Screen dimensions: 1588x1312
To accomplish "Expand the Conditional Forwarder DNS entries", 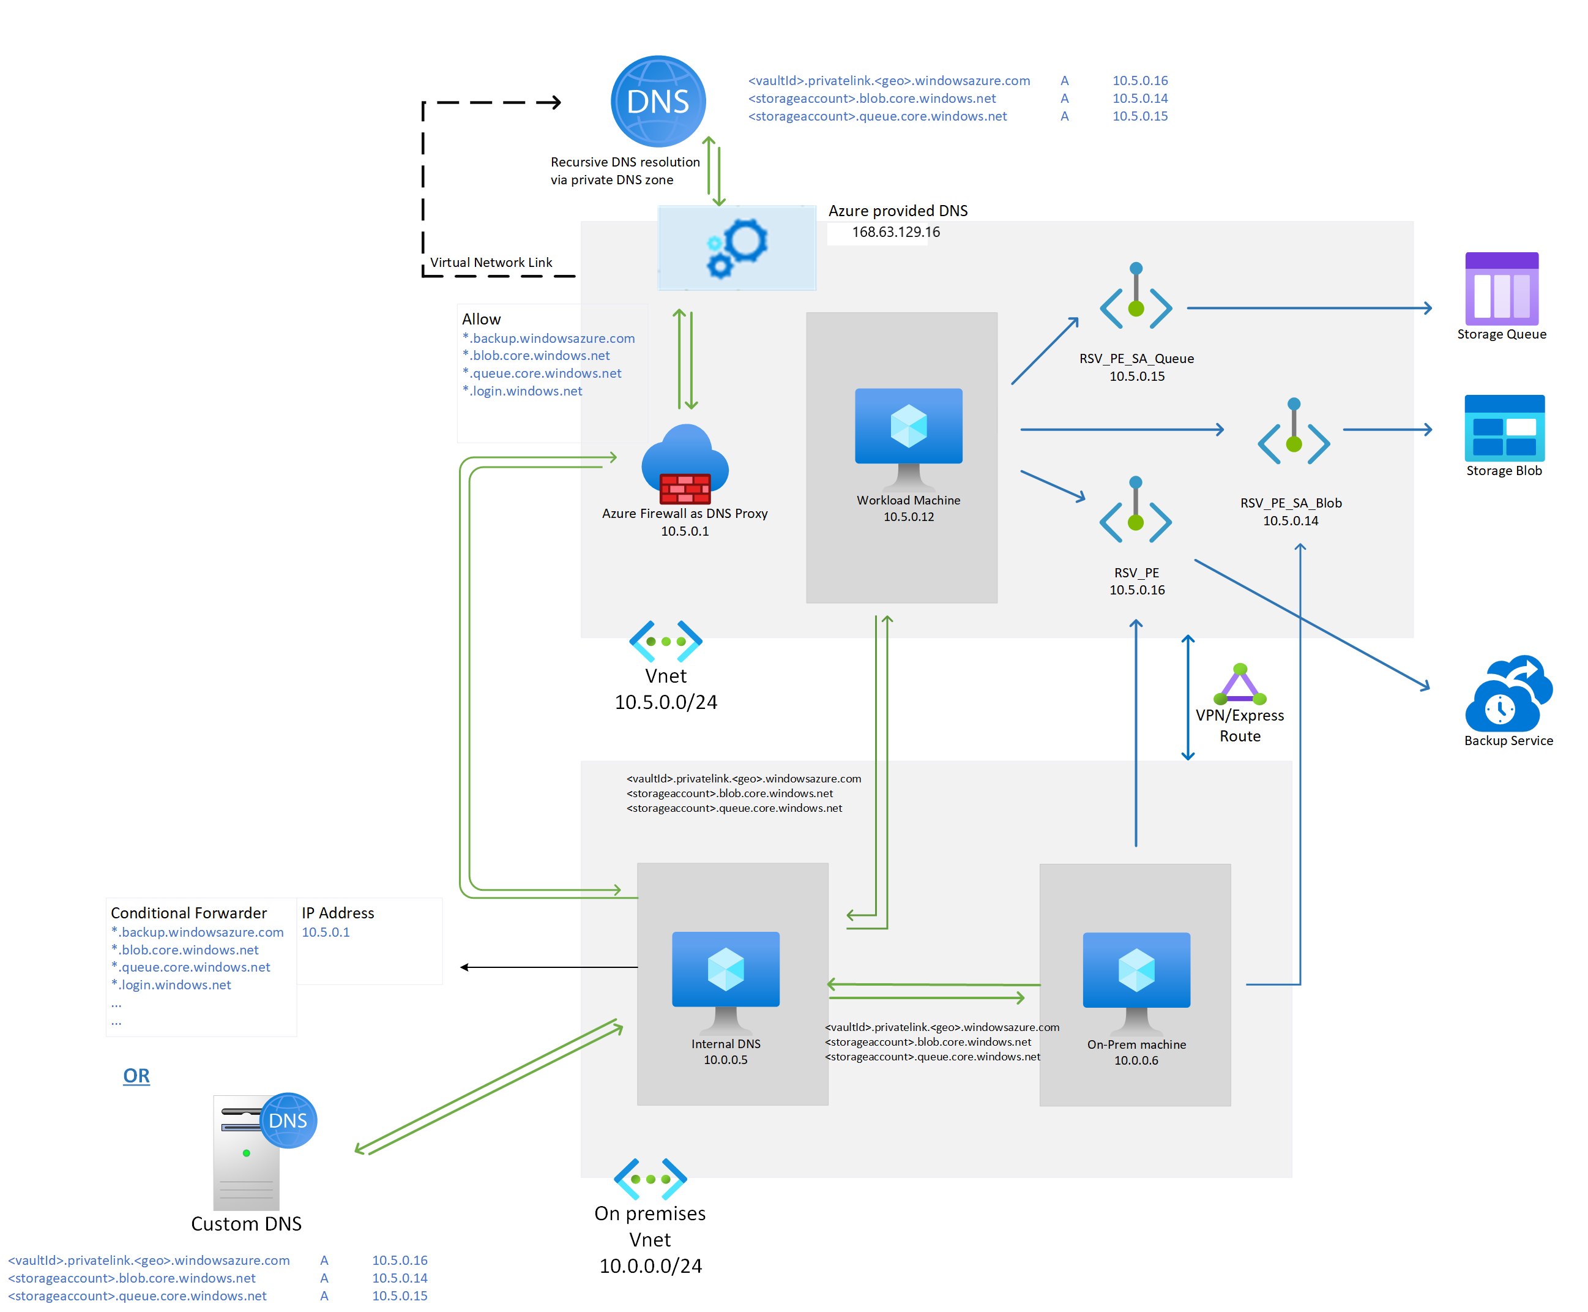I will click(x=116, y=1006).
